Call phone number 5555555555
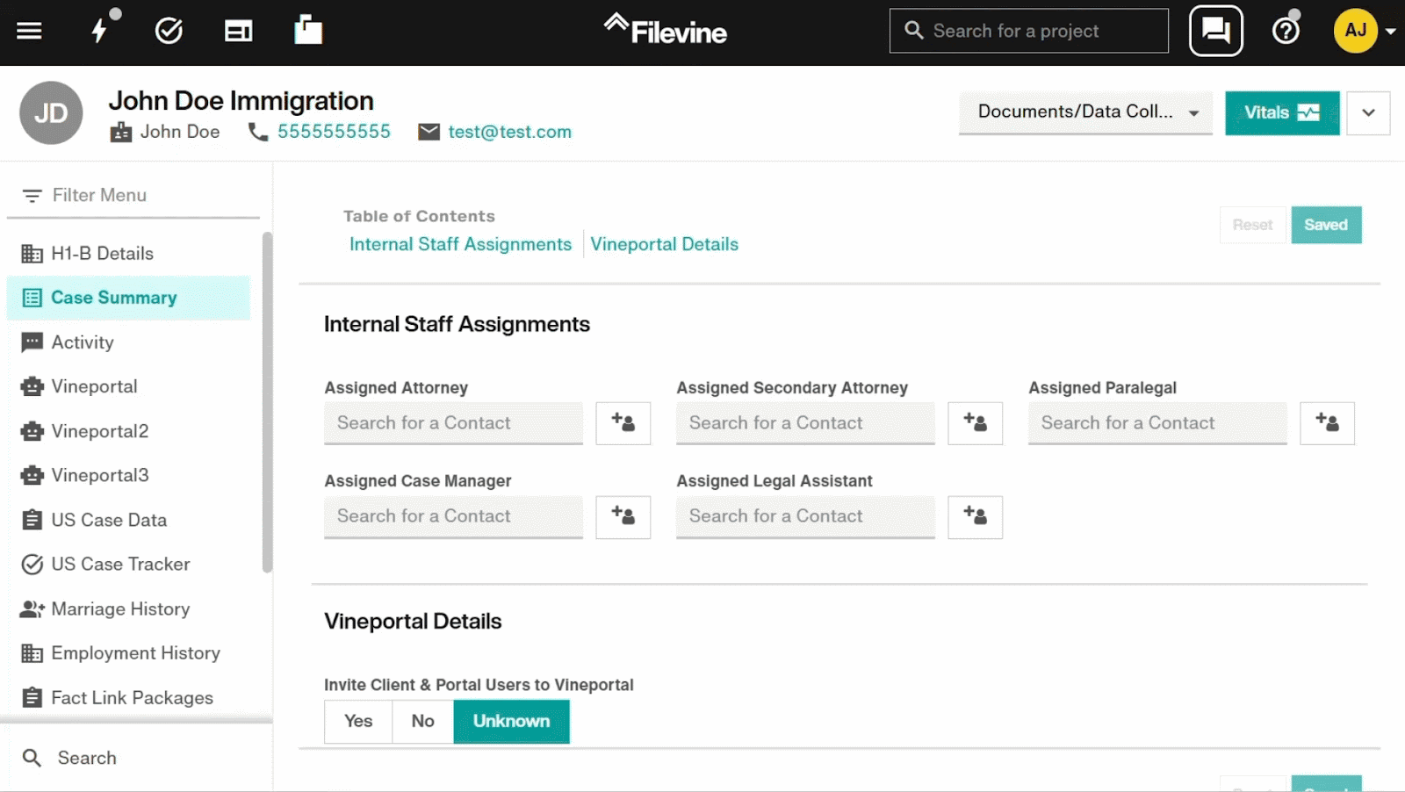The width and height of the screenshot is (1405, 792). coord(334,132)
